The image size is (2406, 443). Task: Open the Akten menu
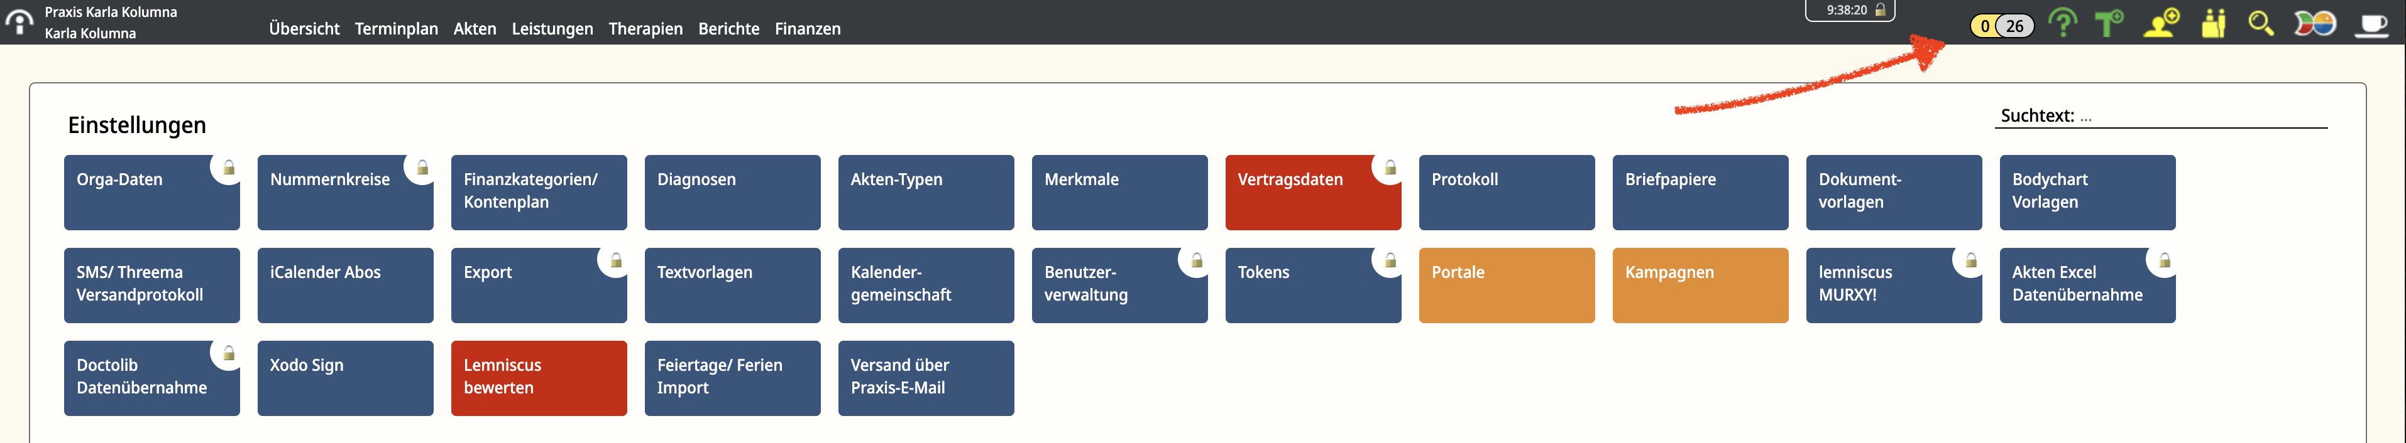click(x=475, y=29)
